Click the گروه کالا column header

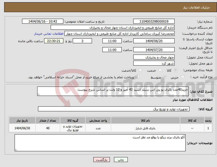pos(73,120)
